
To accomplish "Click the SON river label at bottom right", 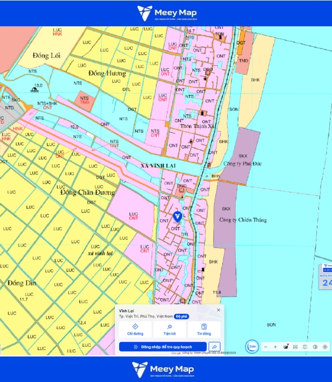I will tap(271, 325).
